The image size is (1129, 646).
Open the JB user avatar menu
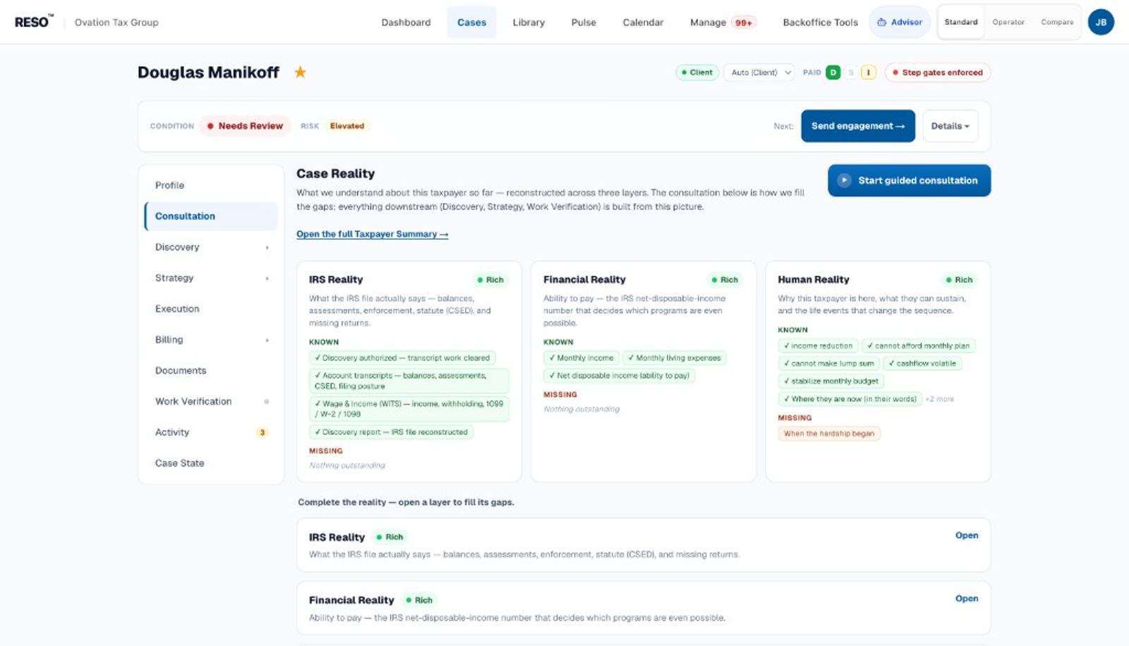pos(1101,22)
